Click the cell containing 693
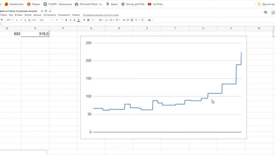 10,34
